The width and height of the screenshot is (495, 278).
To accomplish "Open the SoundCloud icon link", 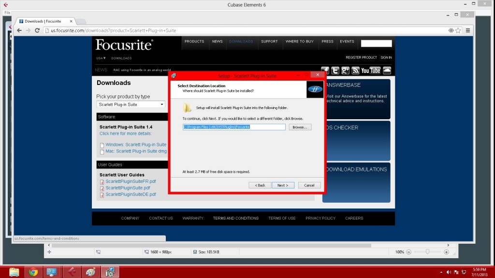I will click(387, 70).
